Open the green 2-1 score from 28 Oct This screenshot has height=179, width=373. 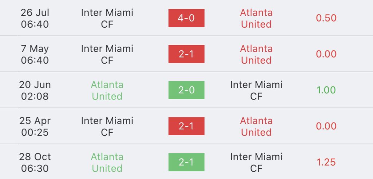click(x=186, y=163)
